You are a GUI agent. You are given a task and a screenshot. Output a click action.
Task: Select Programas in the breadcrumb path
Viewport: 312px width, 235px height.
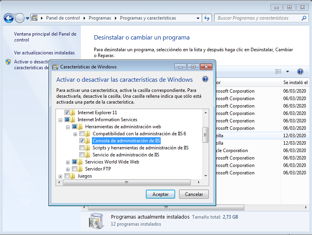pyautogui.click(x=100, y=18)
